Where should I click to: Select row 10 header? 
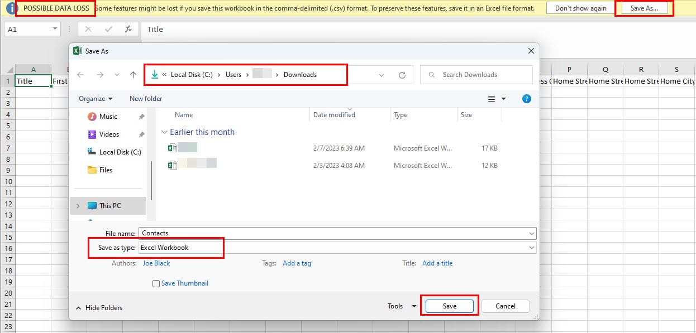click(x=7, y=181)
